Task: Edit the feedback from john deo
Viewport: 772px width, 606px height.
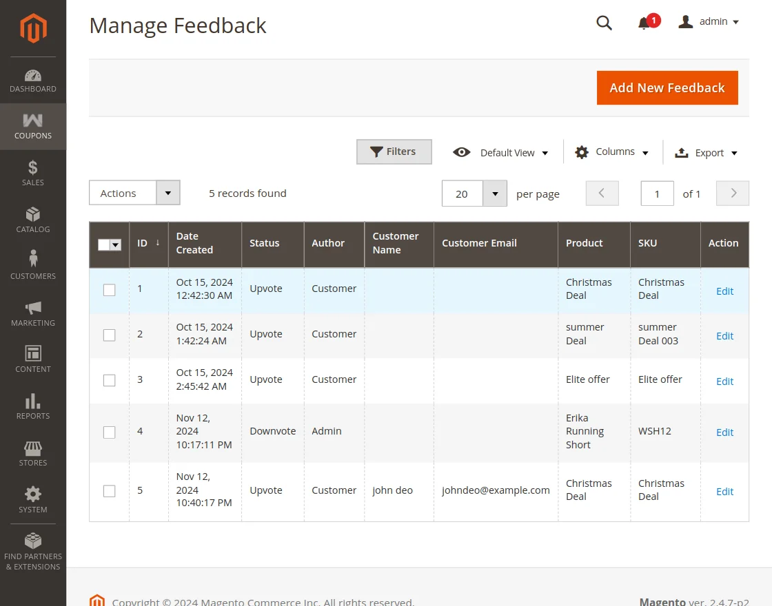Action: 724,492
